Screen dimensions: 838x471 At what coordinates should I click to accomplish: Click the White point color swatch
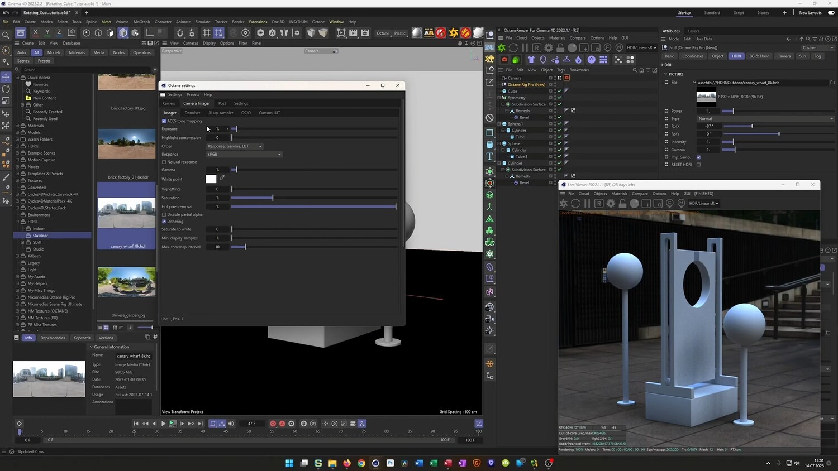[x=211, y=179]
